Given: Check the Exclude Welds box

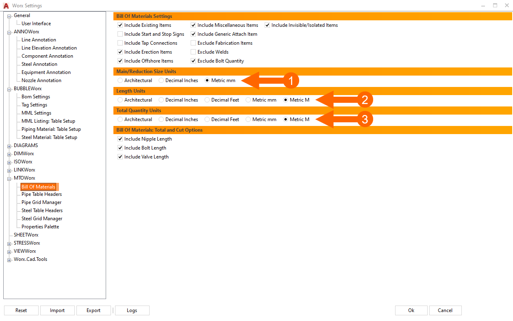Looking at the screenshot, I should [x=193, y=52].
